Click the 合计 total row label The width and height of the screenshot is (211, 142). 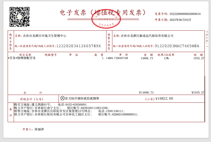pyautogui.click(x=33, y=93)
